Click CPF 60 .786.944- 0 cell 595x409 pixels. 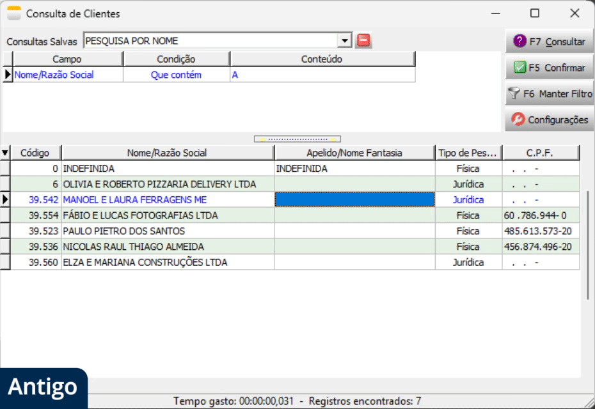(x=541, y=215)
